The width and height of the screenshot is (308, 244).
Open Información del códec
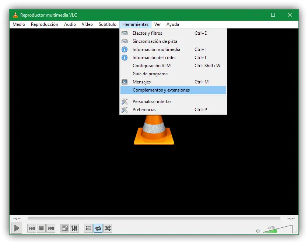[x=173, y=58]
